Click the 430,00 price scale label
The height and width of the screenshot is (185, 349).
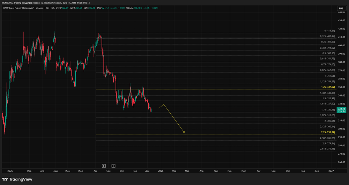[341, 21]
